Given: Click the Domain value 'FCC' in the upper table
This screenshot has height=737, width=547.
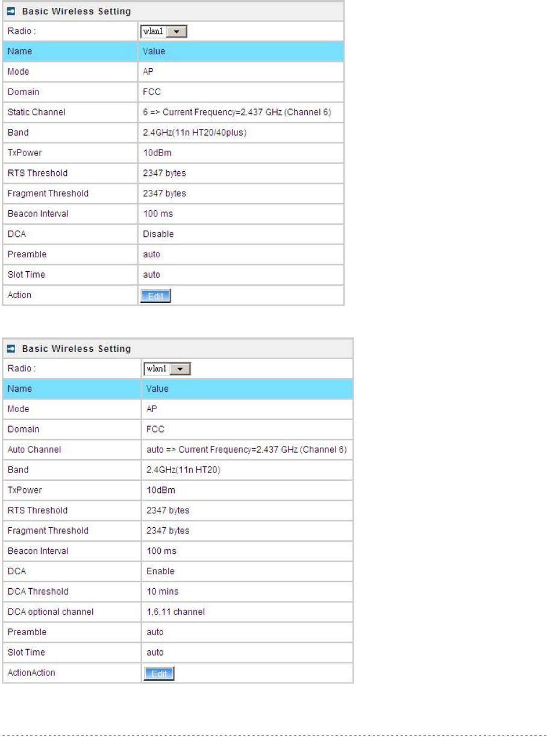Looking at the screenshot, I should tap(151, 92).
